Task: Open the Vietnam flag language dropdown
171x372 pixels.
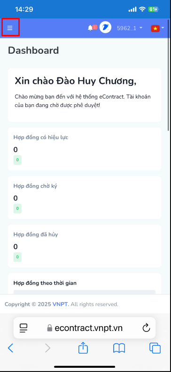Action: tap(157, 28)
